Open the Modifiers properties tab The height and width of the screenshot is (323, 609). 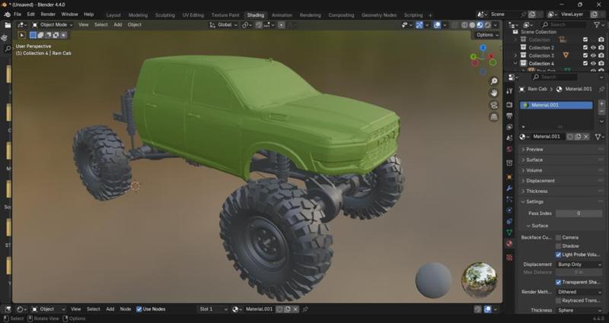509,188
